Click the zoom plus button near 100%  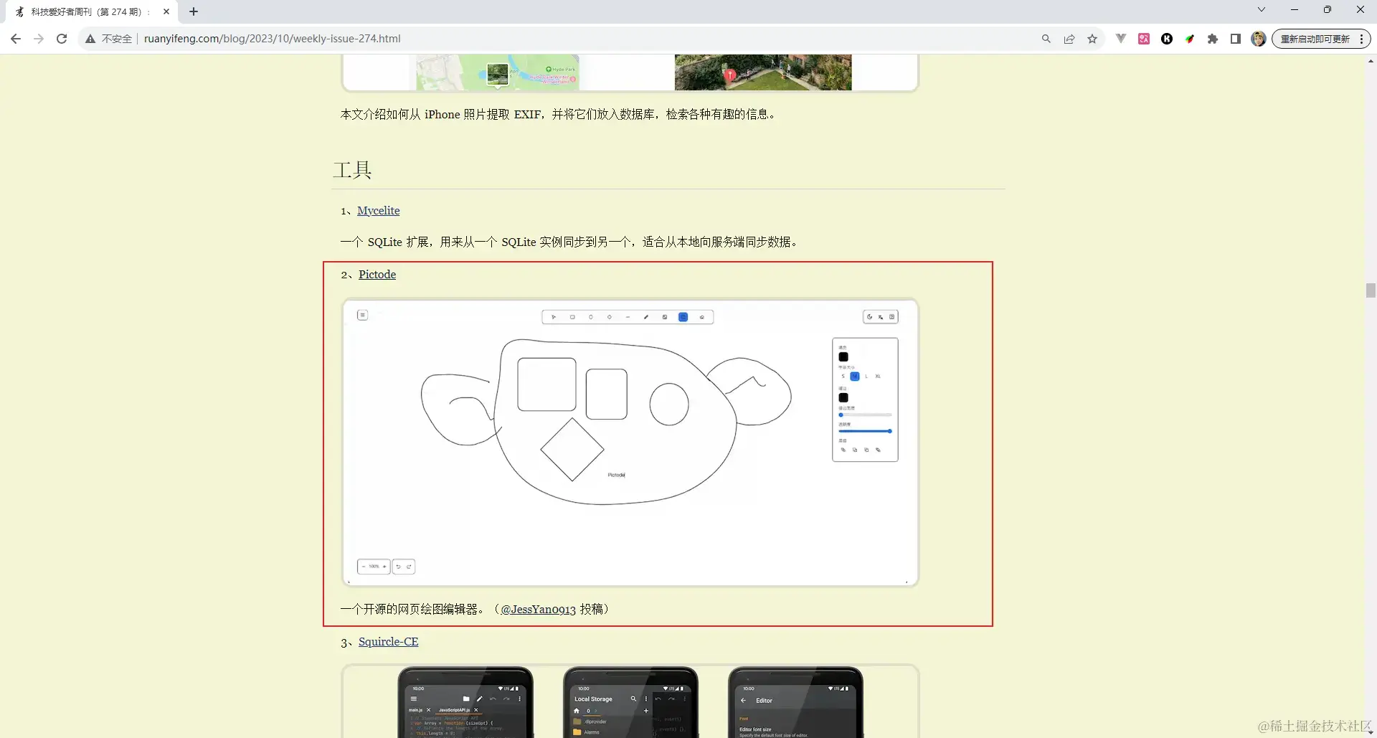coord(384,567)
